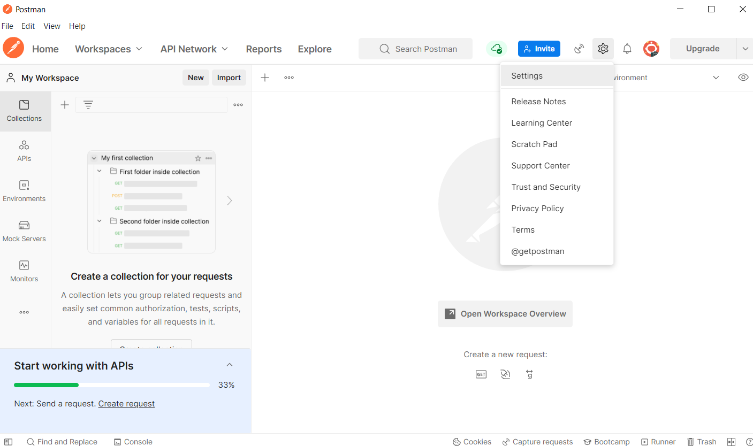
Task: Click the plus to create a collection
Action: pyautogui.click(x=65, y=105)
